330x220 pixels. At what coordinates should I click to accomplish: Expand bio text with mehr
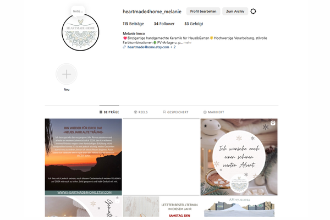188,42
